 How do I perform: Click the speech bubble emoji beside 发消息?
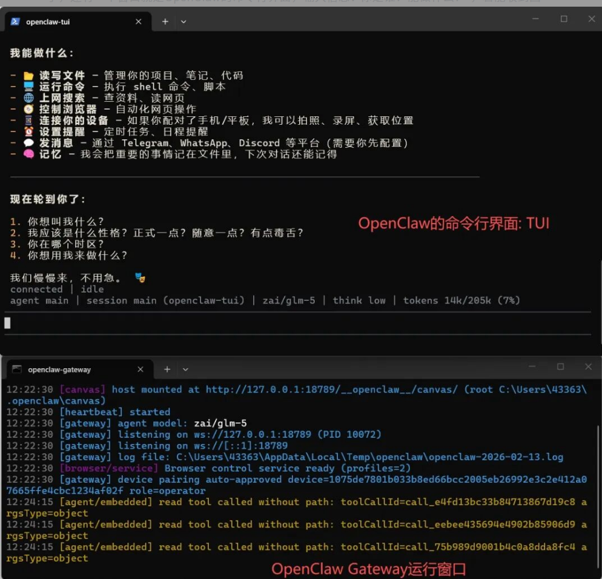pos(28,143)
